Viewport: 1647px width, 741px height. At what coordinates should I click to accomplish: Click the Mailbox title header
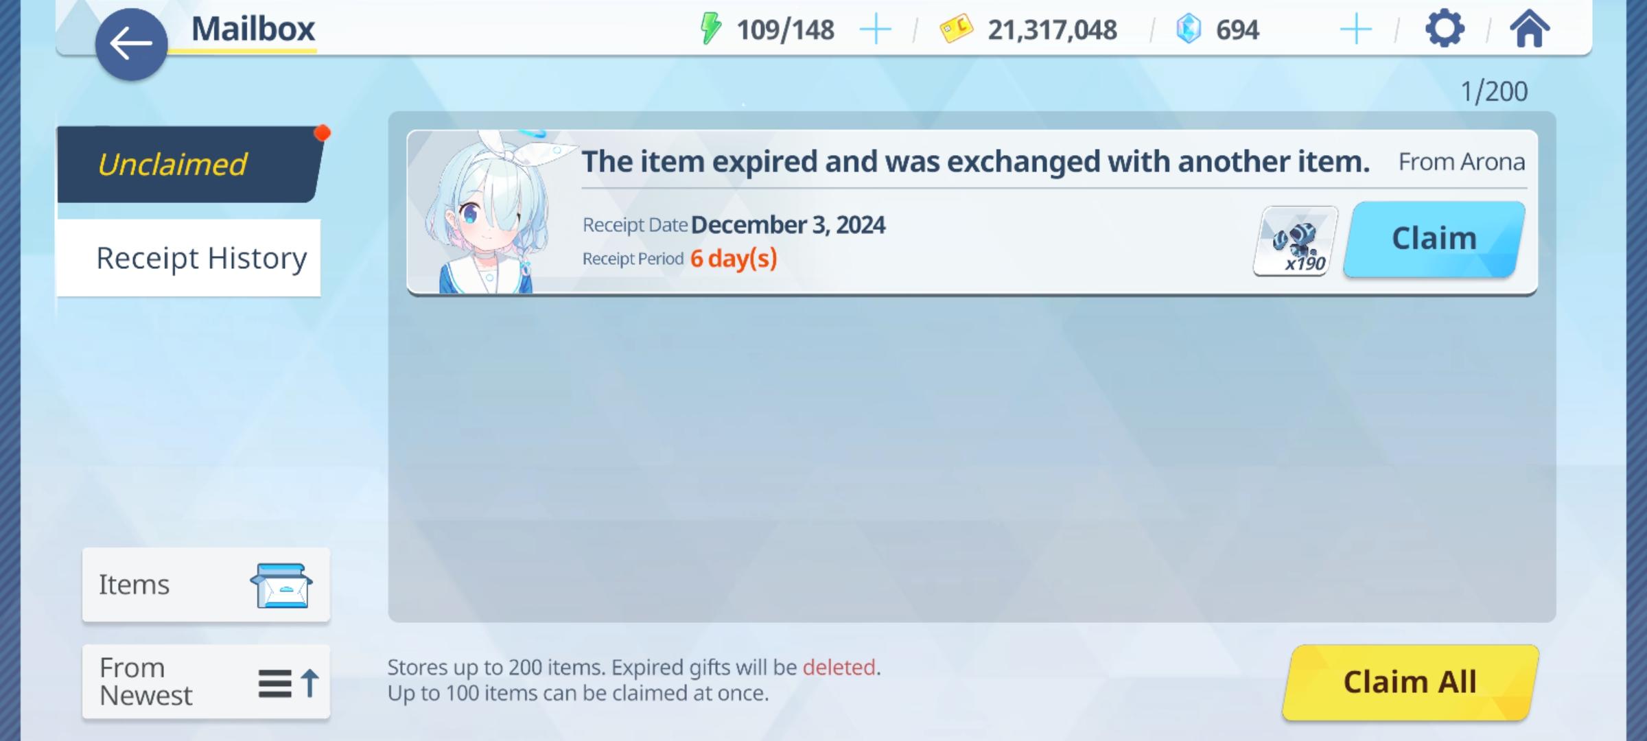(x=253, y=30)
